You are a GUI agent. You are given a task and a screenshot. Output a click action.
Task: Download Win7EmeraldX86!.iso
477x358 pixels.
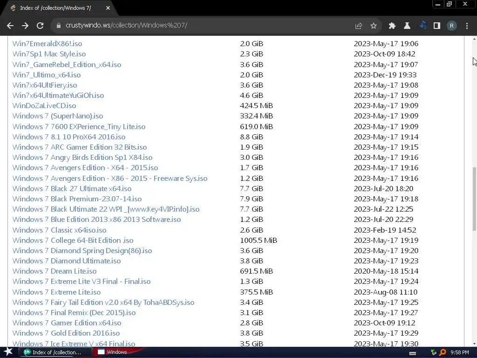[x=47, y=43]
